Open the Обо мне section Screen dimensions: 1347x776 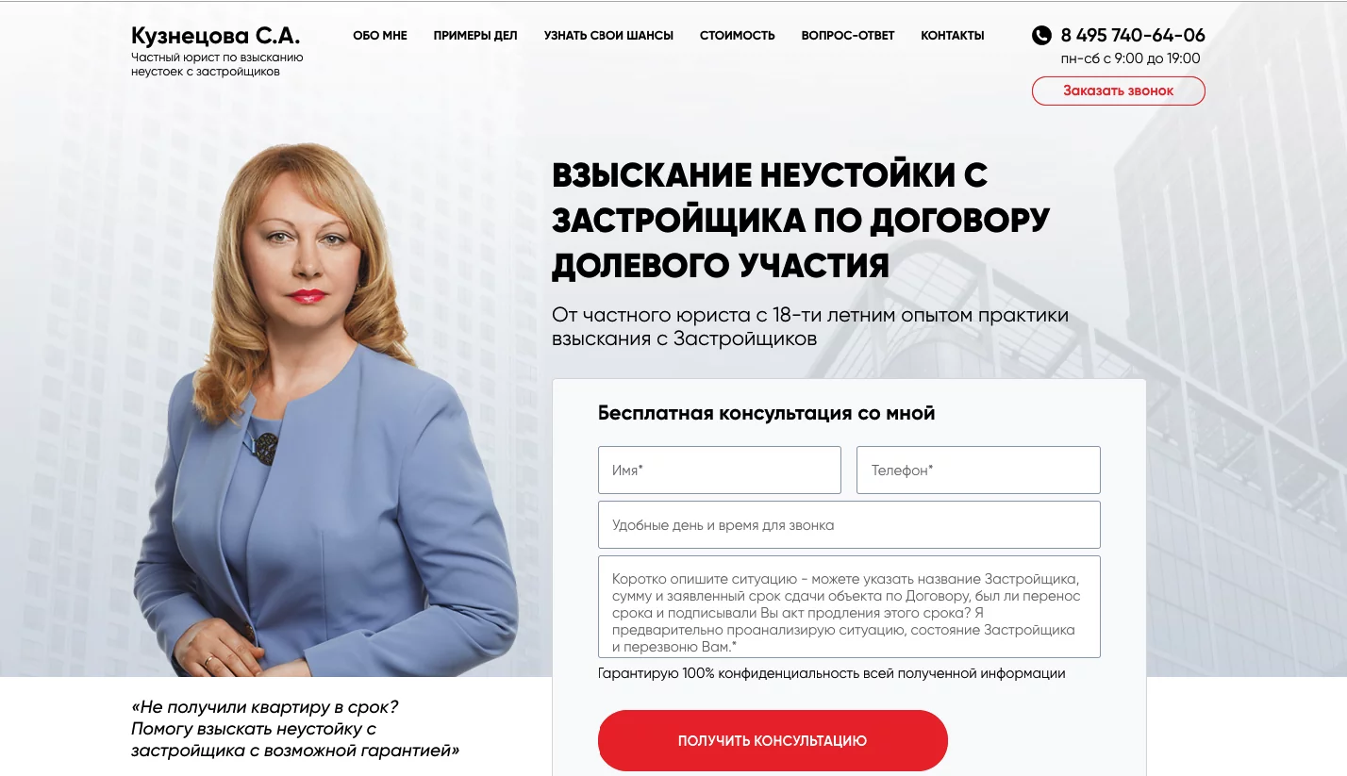pos(380,36)
